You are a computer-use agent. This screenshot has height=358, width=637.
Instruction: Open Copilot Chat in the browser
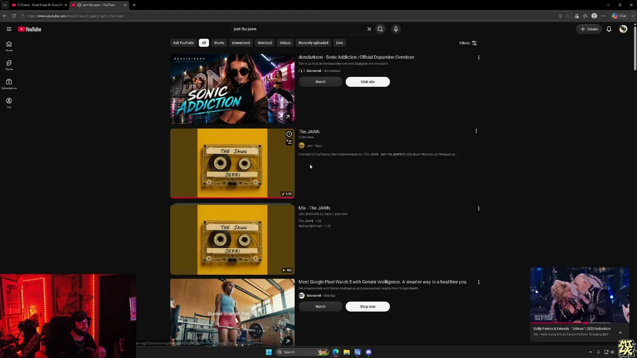620,16
